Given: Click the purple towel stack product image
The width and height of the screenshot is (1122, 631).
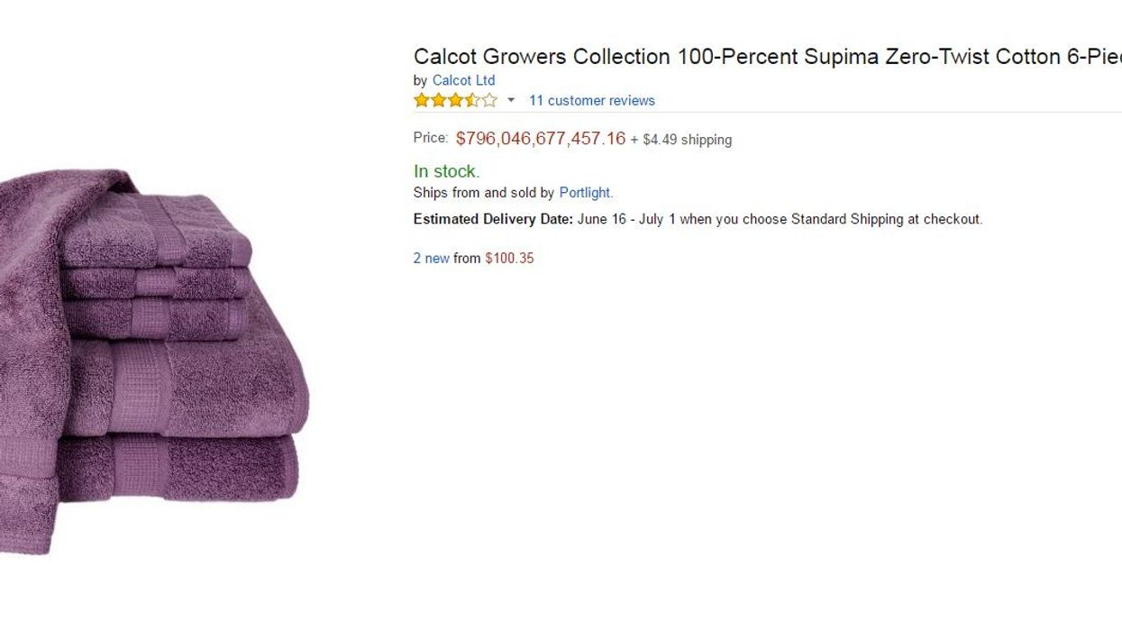Looking at the screenshot, I should coord(153,361).
